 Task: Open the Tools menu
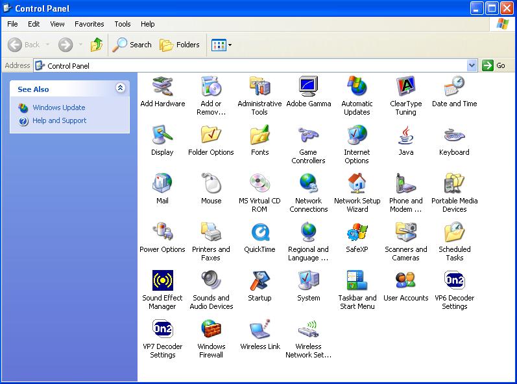[x=123, y=24]
